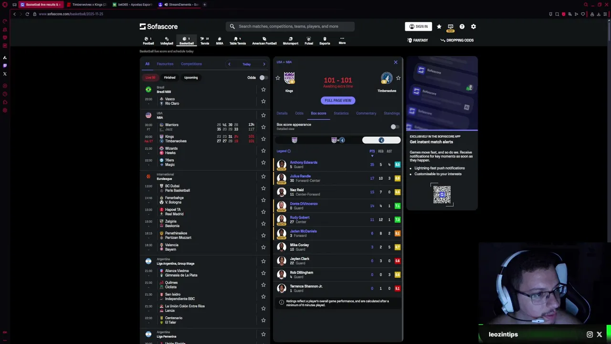Open the Futsal sport icon

309,41
